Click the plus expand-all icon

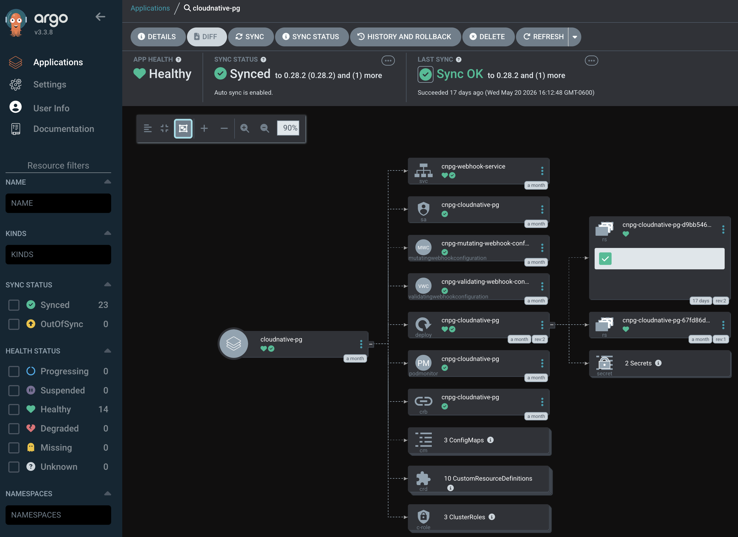(x=204, y=129)
